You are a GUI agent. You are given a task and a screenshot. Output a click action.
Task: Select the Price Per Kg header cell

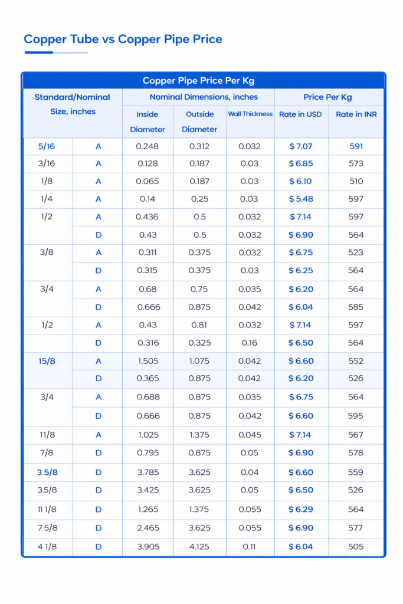click(327, 97)
